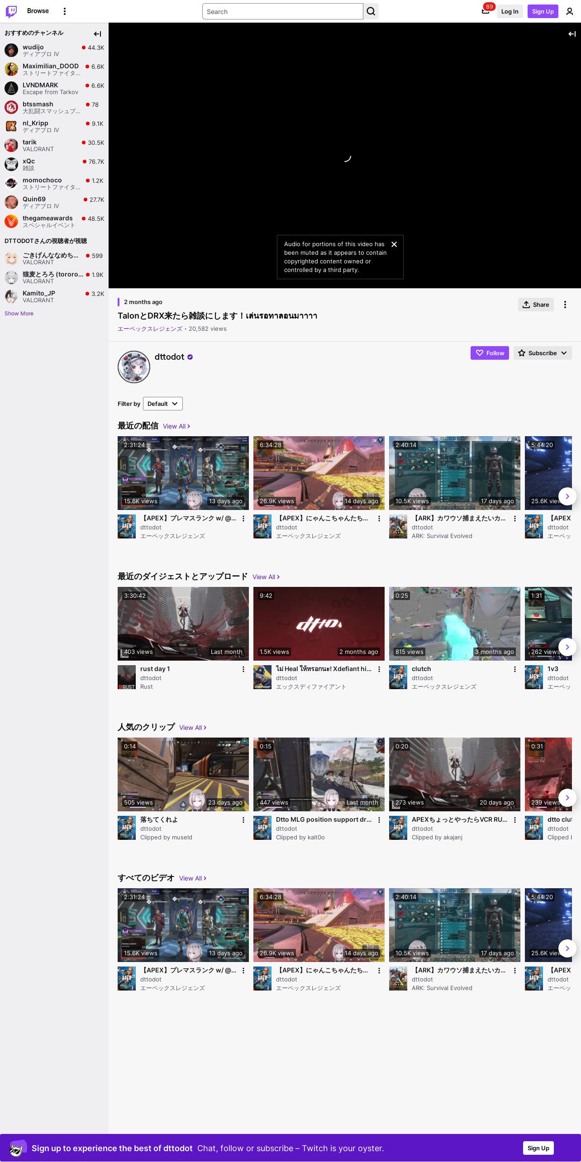Image resolution: width=581 pixels, height=1162 pixels.
Task: Open the Filter by Default dropdown
Action: (163, 404)
